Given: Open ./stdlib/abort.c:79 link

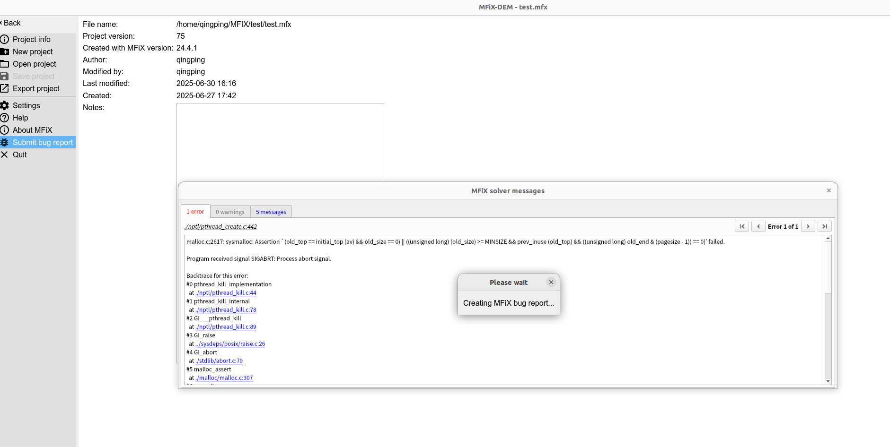Looking at the screenshot, I should click(x=219, y=361).
